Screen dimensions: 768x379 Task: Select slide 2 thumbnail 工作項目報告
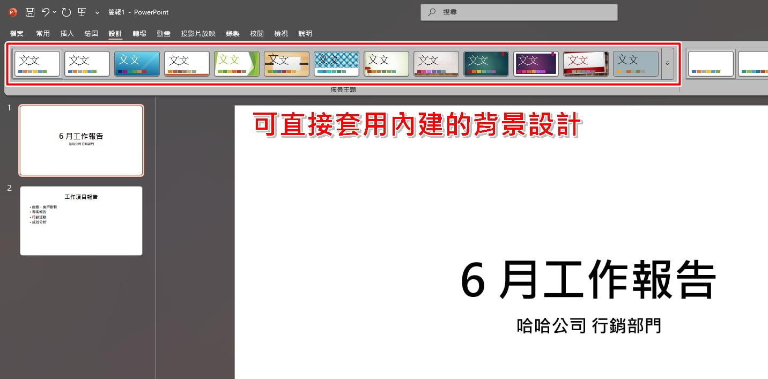pos(82,221)
